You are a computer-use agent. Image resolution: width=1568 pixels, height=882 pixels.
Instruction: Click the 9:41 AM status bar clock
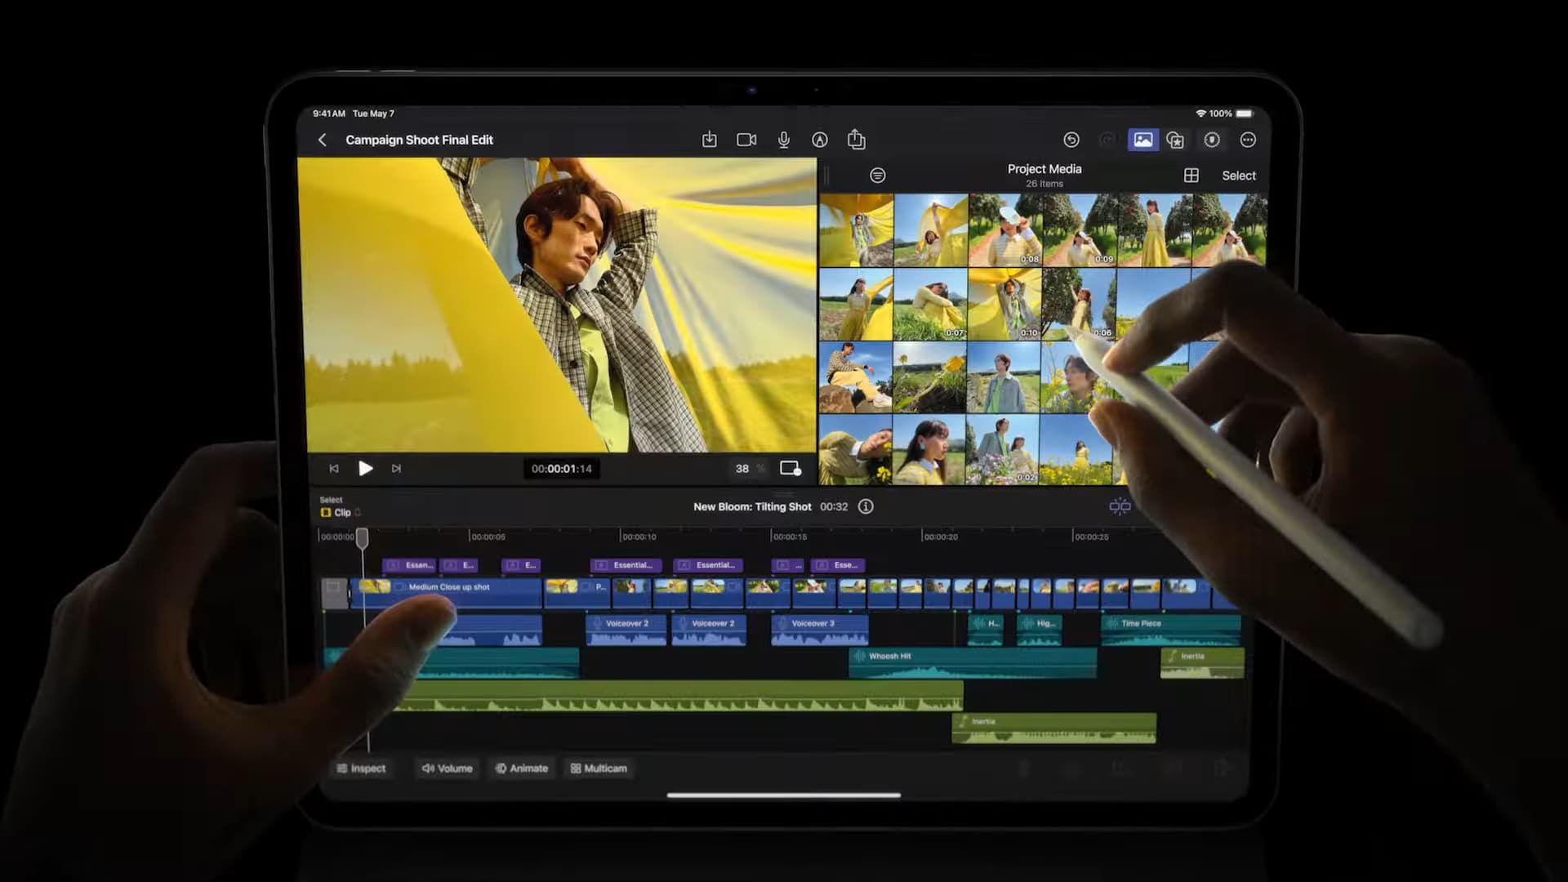(x=328, y=114)
